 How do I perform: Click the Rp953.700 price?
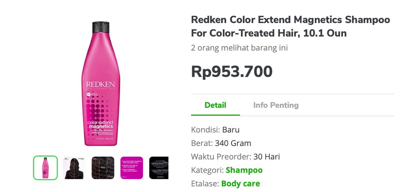point(232,71)
